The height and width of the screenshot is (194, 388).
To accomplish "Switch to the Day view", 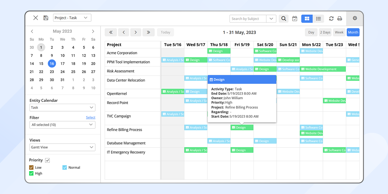I will click(x=311, y=32).
